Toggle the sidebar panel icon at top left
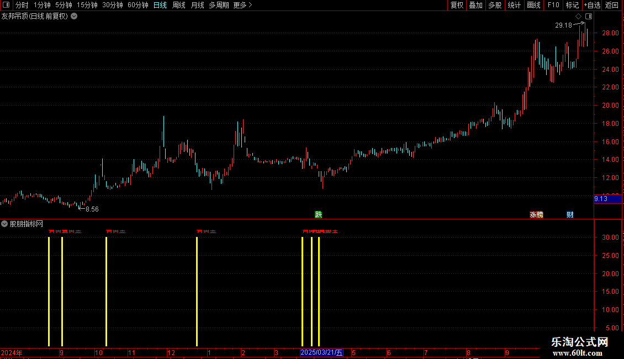Screen dimensions: 624x359 [6, 5]
